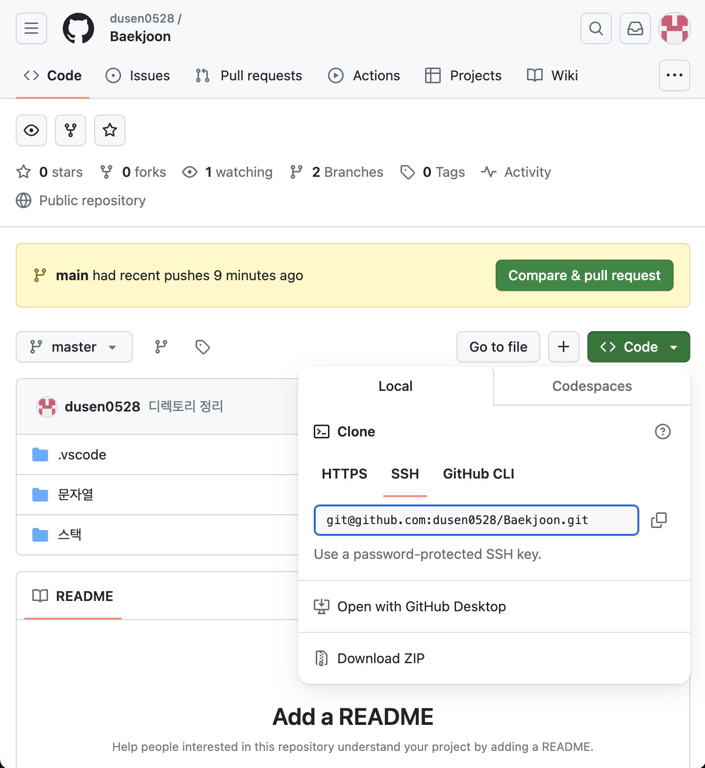Open the 2 Branches link

(x=336, y=172)
